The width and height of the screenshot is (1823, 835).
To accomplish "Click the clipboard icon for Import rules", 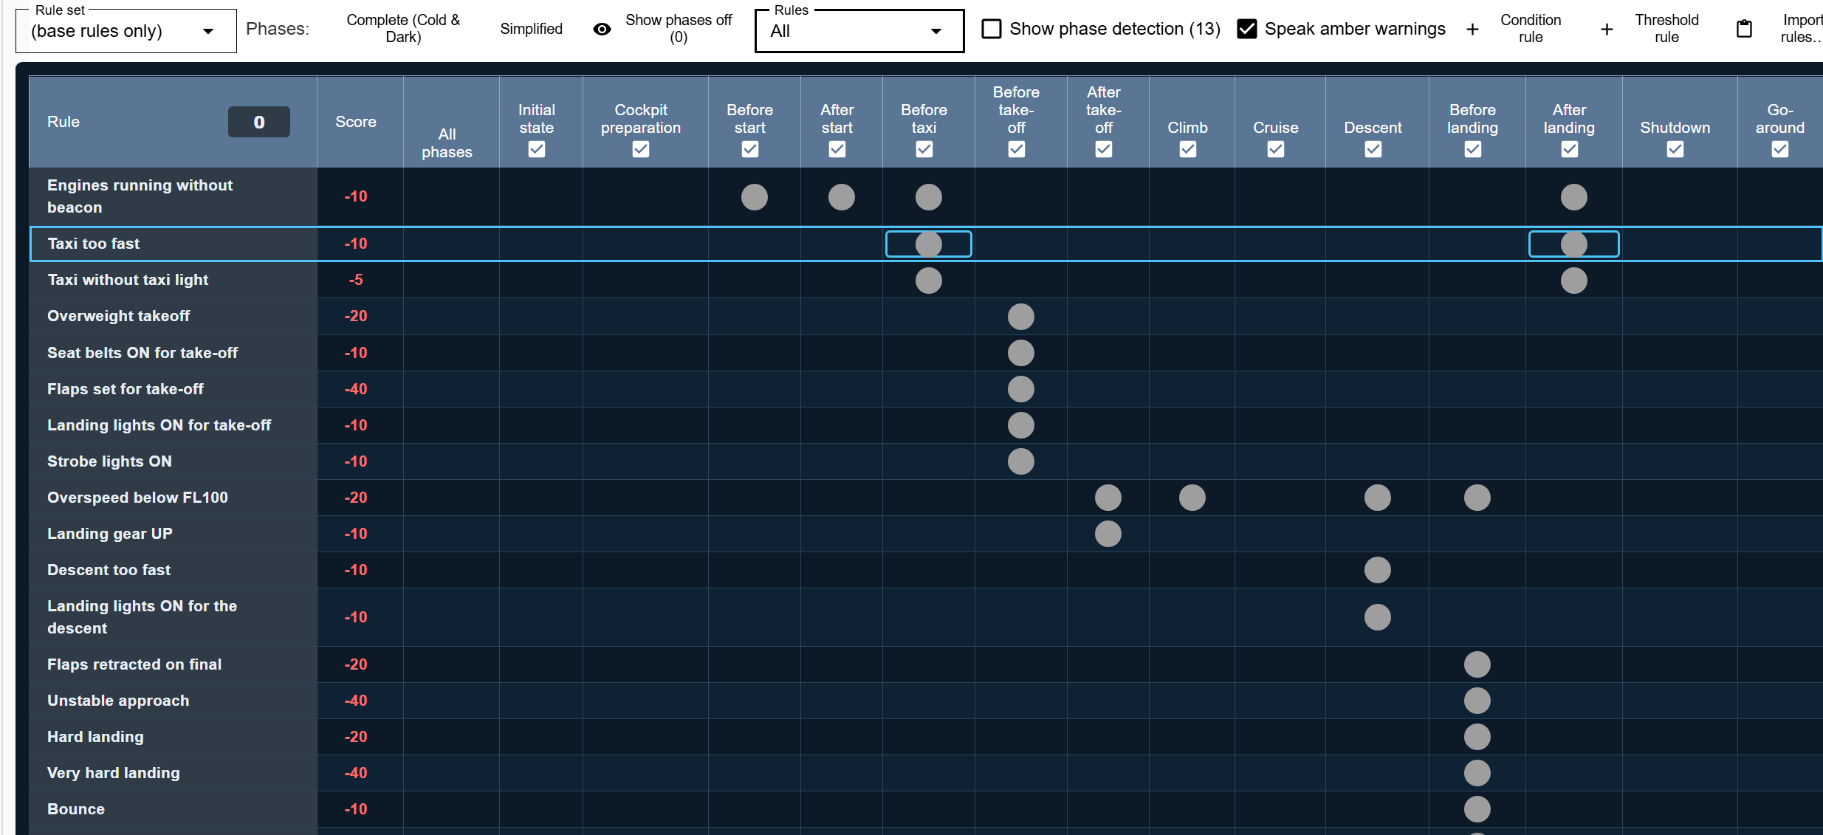I will pyautogui.click(x=1744, y=30).
